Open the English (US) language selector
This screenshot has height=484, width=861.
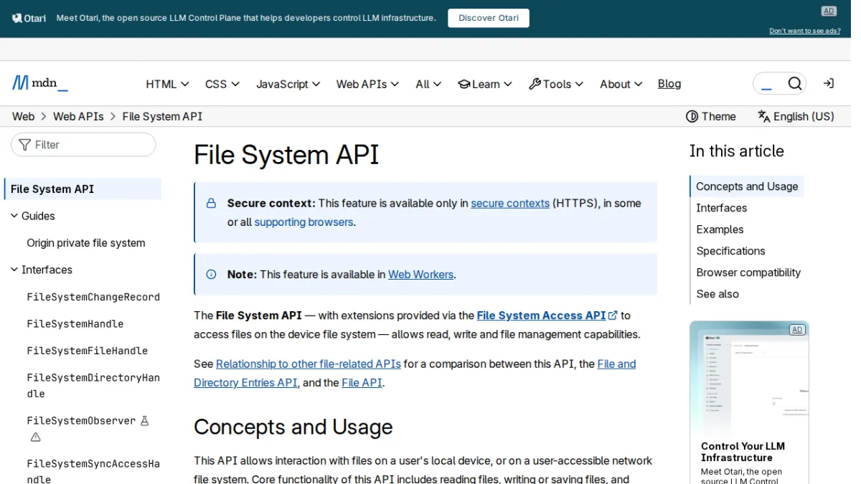coord(796,116)
